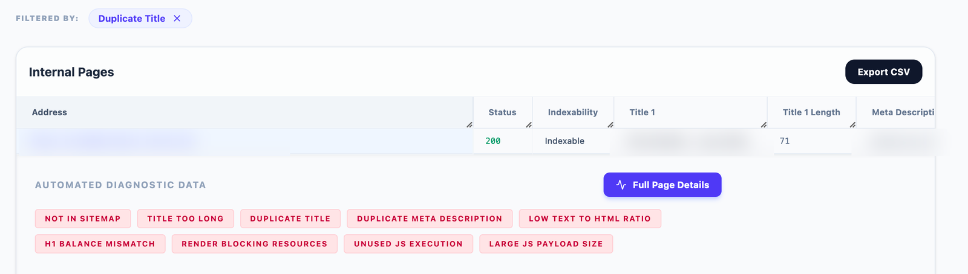Select the 71 title length cell
Screen dimensions: 968x274
pyautogui.click(x=811, y=141)
